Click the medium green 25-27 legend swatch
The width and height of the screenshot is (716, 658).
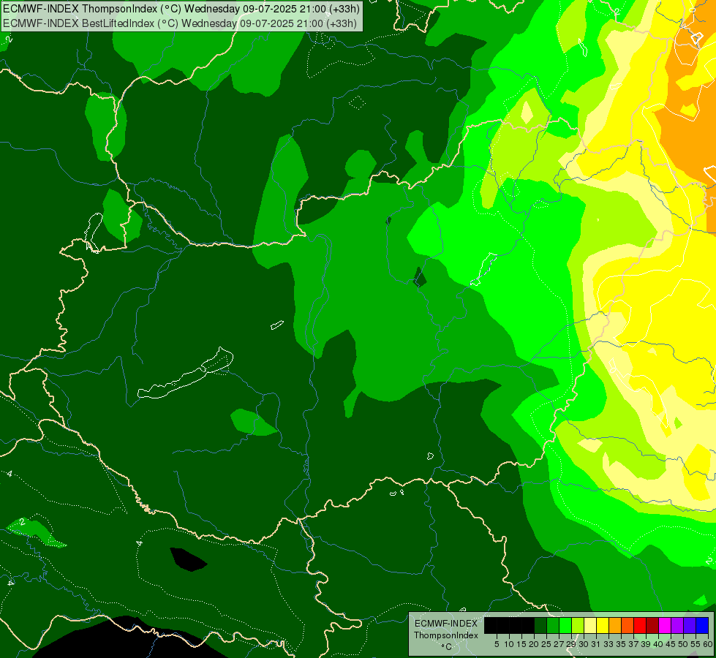[x=553, y=625]
